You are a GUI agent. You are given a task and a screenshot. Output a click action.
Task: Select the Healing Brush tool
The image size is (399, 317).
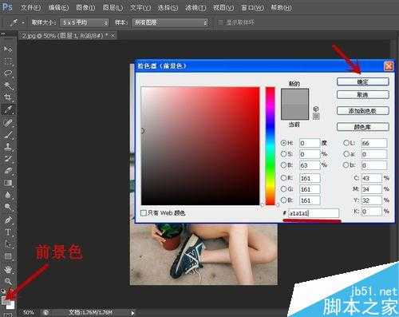pos(8,122)
